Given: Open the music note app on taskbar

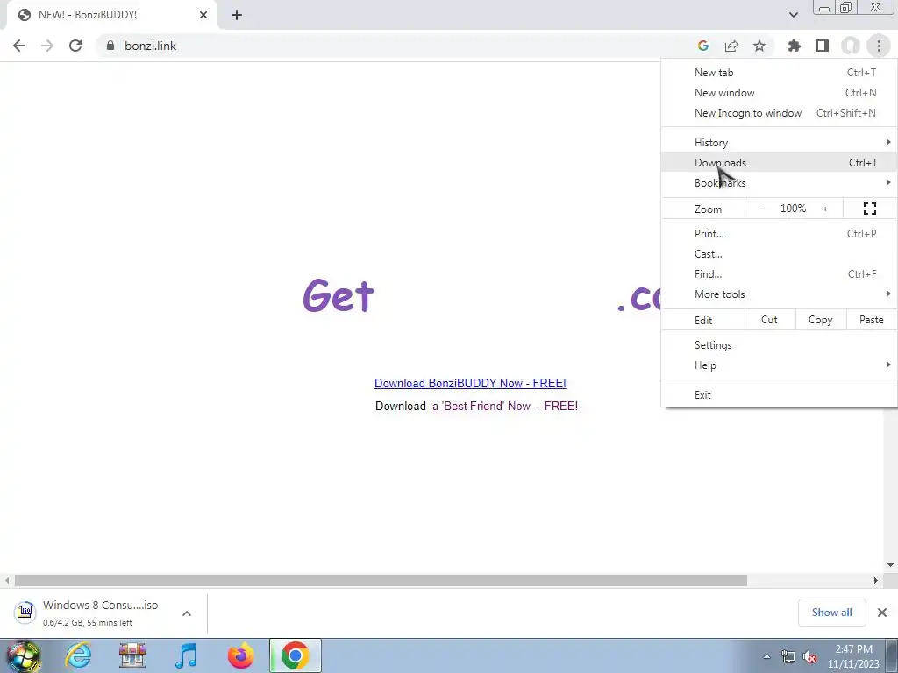Looking at the screenshot, I should tap(186, 655).
